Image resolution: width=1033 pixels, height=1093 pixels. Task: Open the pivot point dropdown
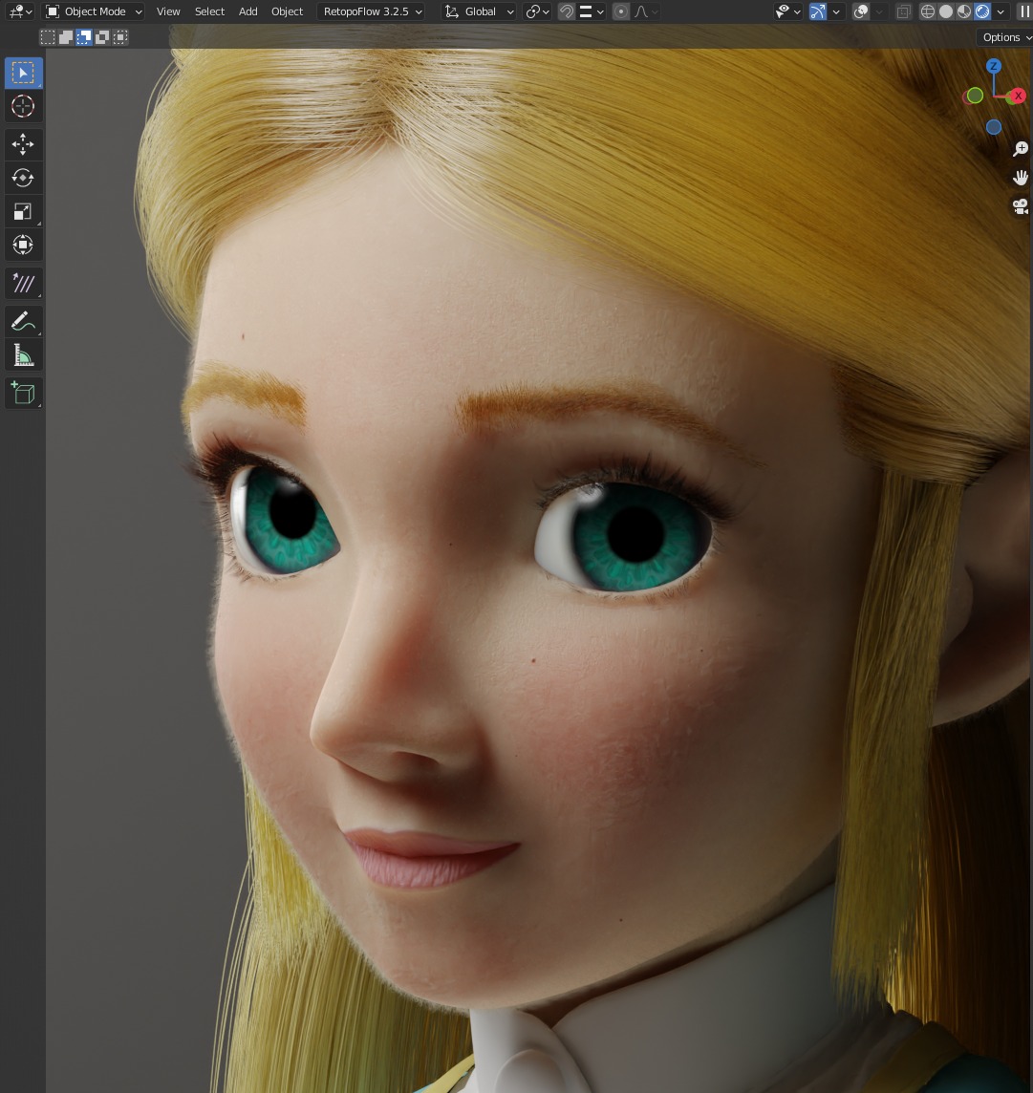pos(537,11)
